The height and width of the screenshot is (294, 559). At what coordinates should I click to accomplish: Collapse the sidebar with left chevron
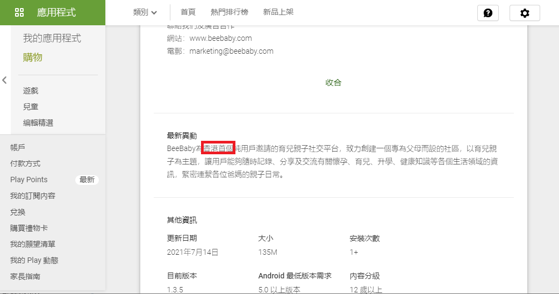pos(4,80)
